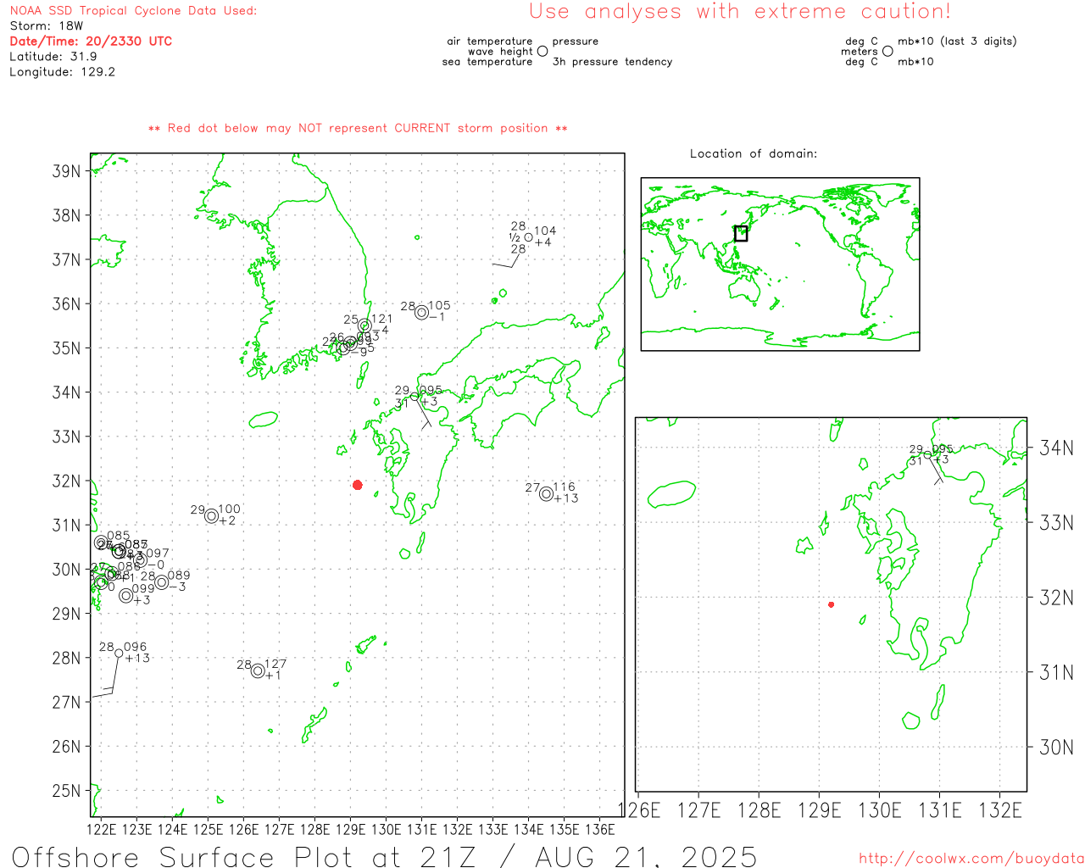Select buoy marker with pressure 104
The height and width of the screenshot is (868, 1085).
(x=528, y=237)
